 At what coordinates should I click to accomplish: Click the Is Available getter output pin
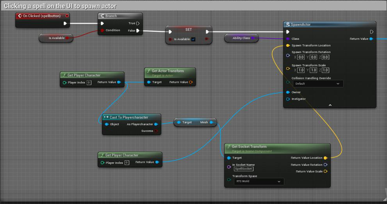(67, 38)
